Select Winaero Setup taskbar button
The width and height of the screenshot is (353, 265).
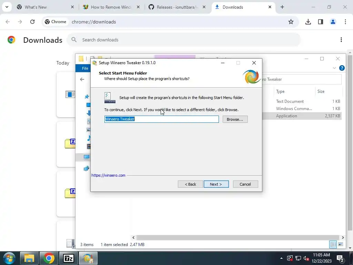click(x=88, y=258)
